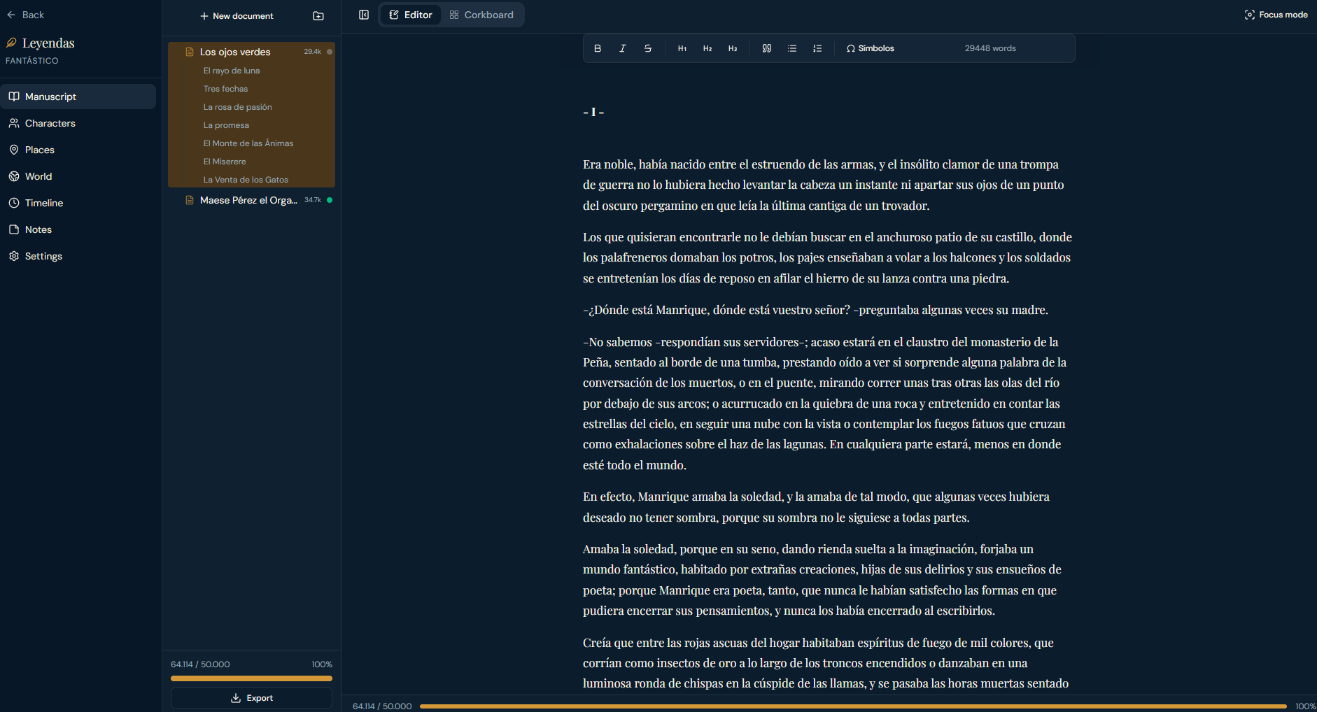Screen dimensions: 1317x712
Task: Click sidebar word goal progress bar
Action: (251, 678)
